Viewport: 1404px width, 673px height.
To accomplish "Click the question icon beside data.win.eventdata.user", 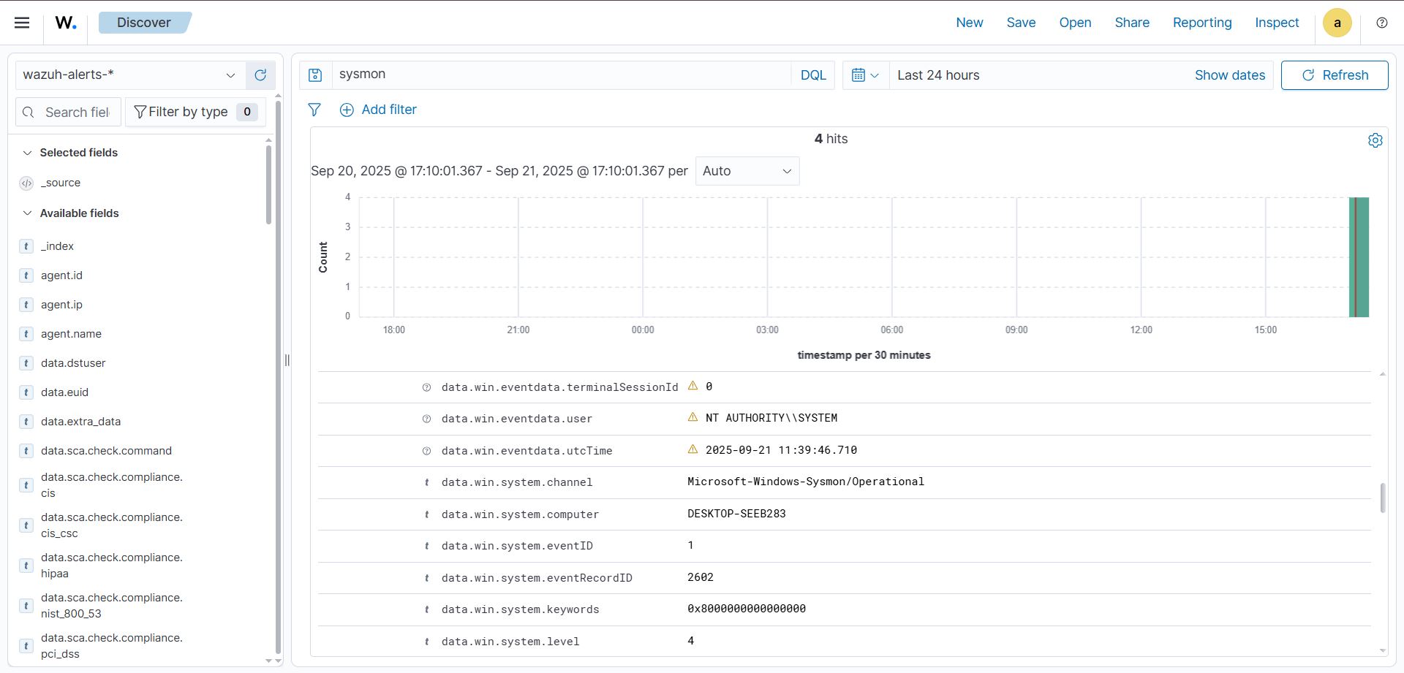I will click(427, 419).
